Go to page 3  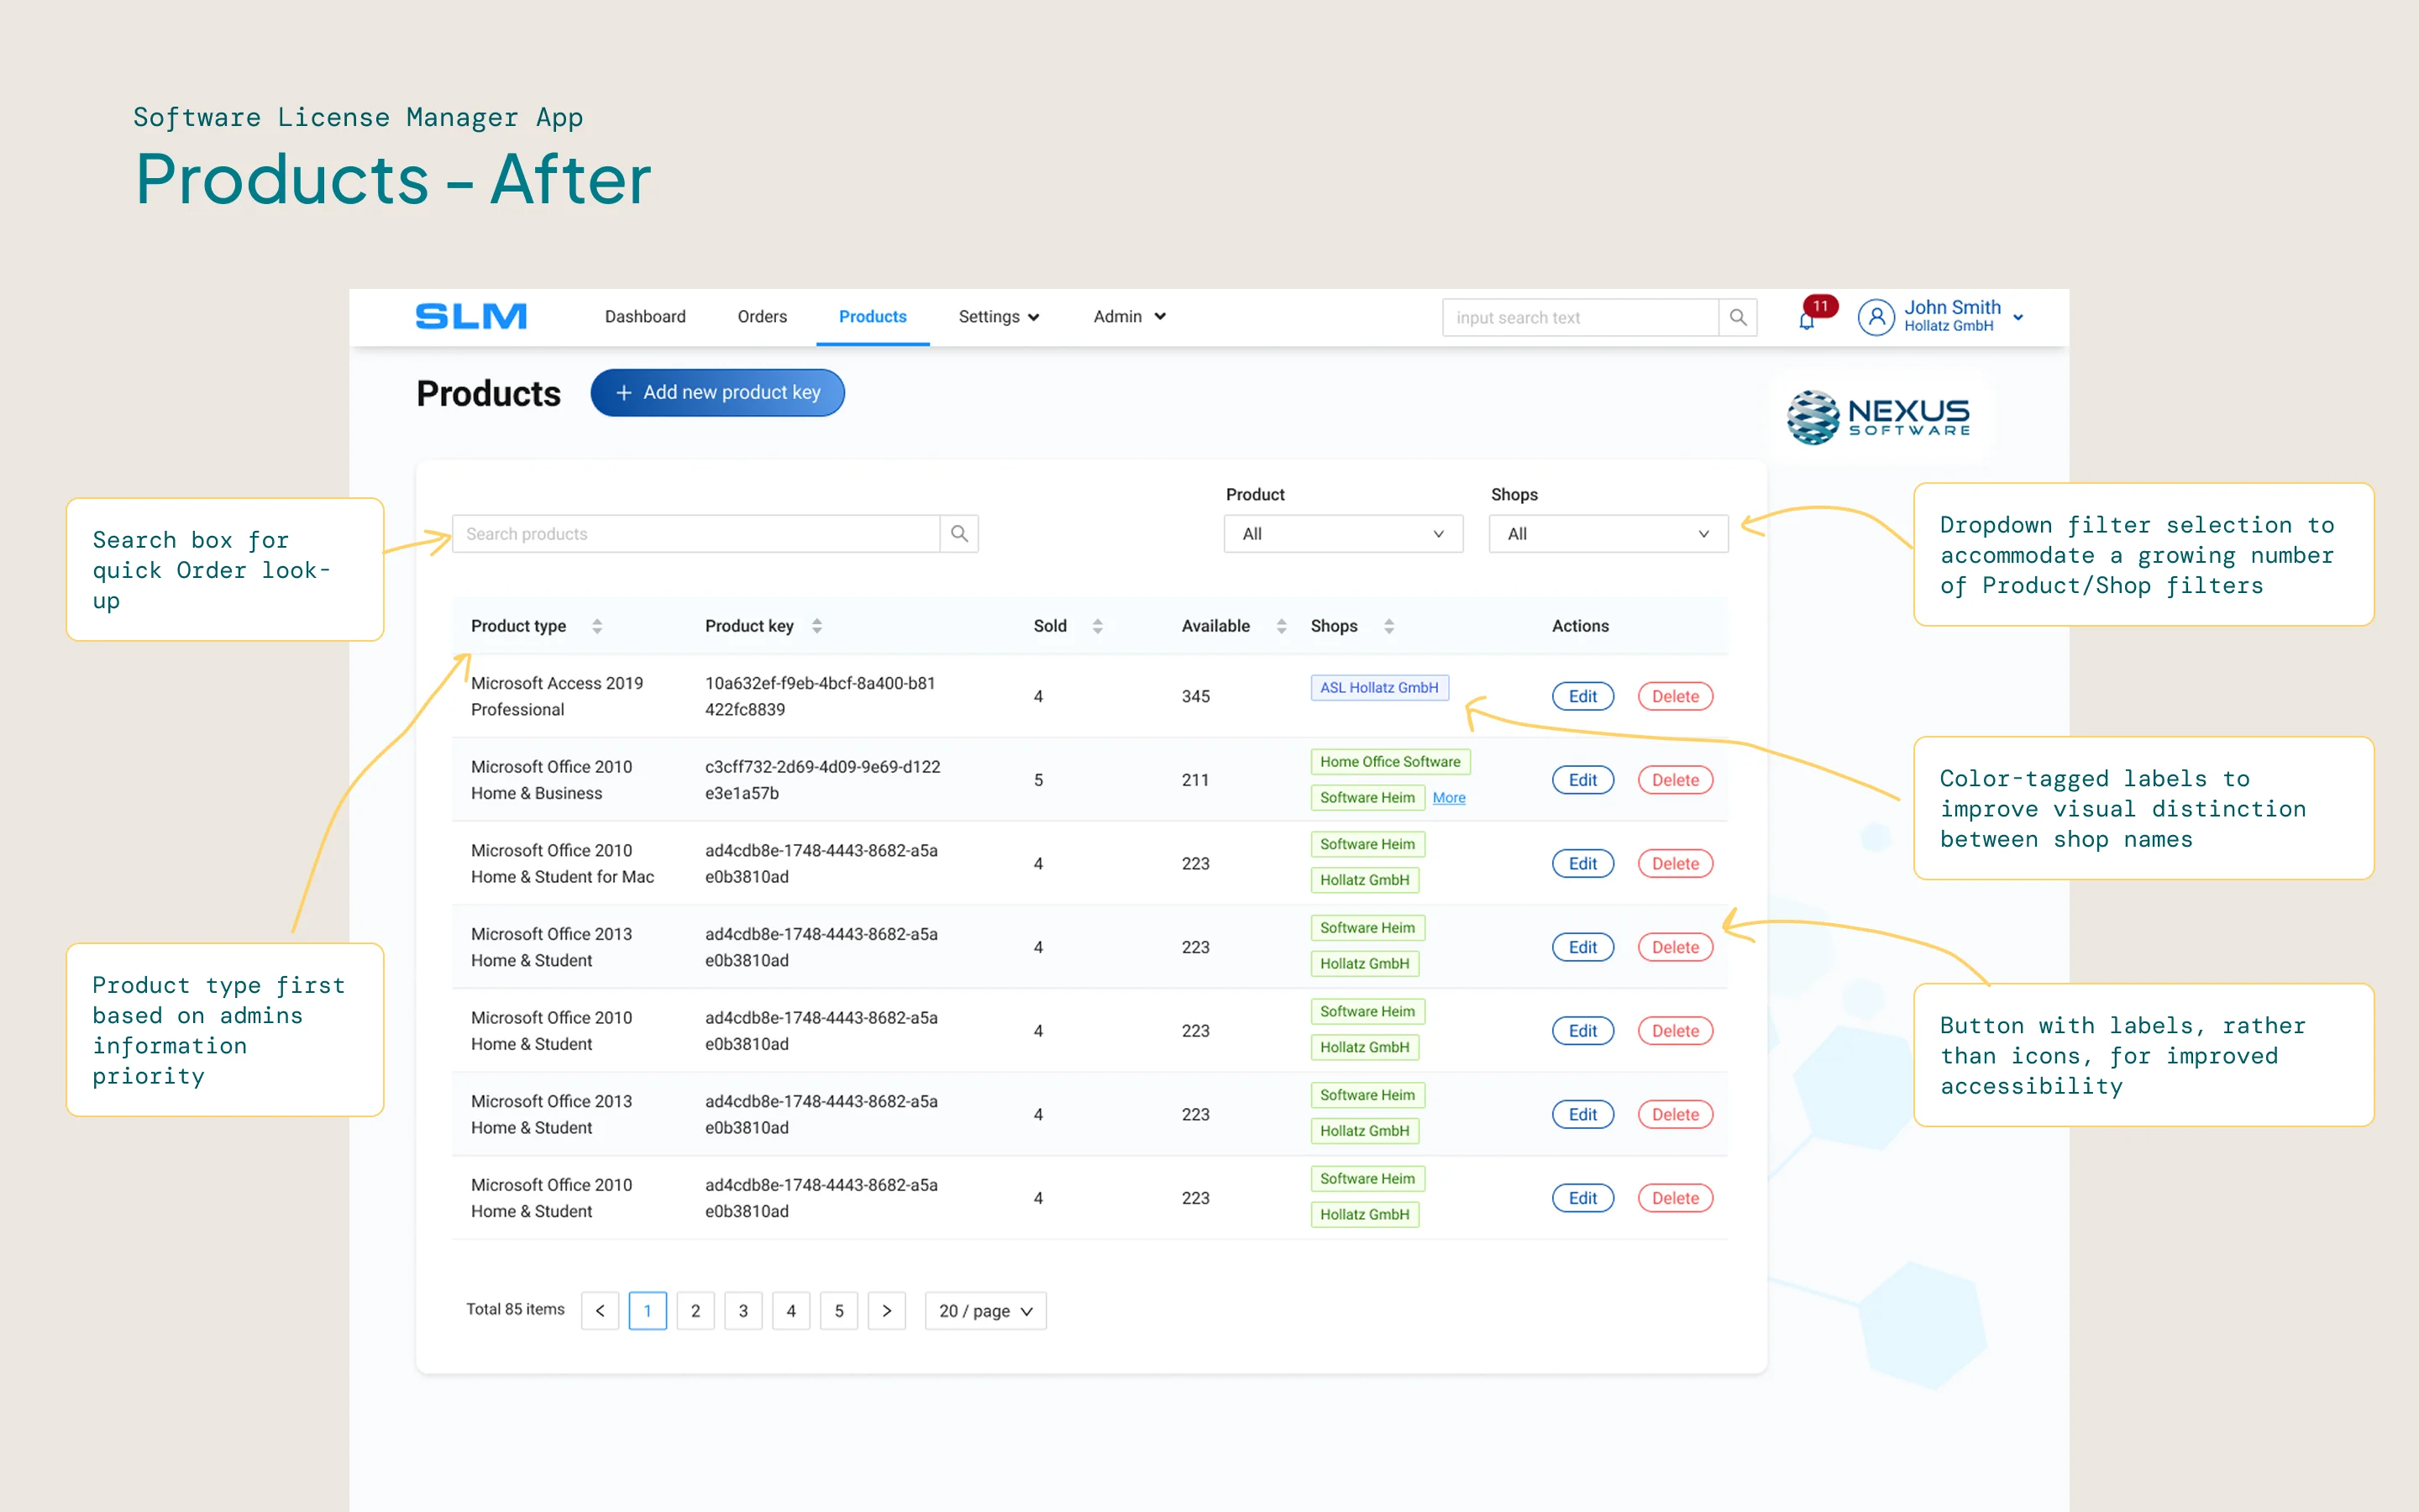click(743, 1311)
